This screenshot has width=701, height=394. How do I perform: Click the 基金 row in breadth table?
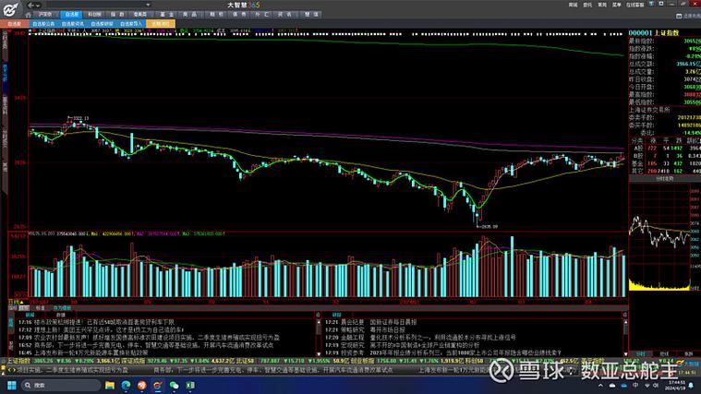coord(664,163)
